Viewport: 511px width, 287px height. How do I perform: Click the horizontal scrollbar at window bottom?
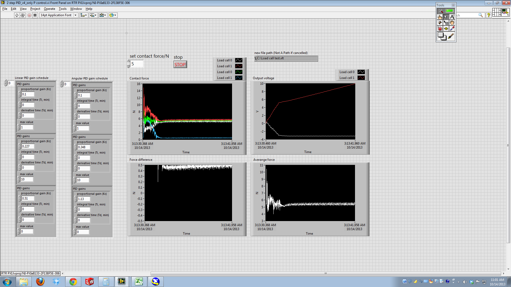[326, 273]
